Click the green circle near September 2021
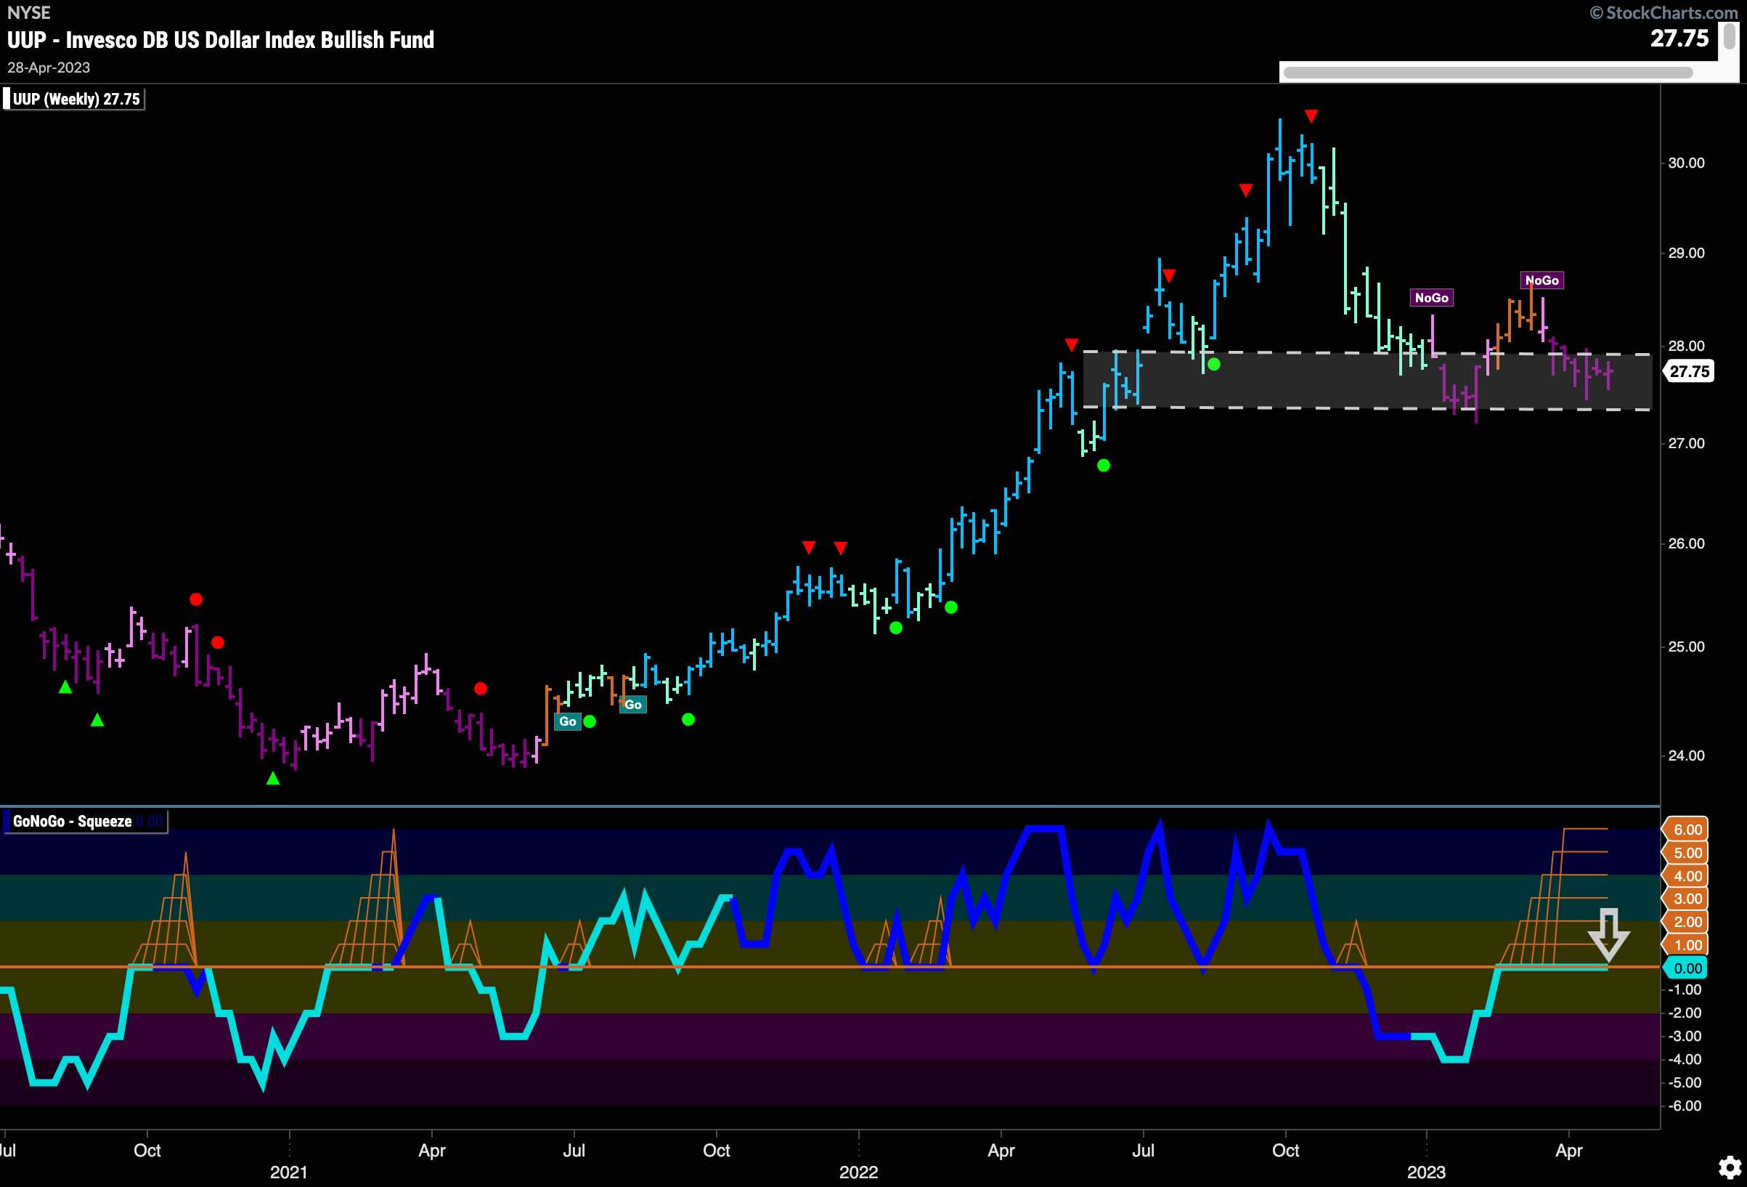 click(688, 720)
